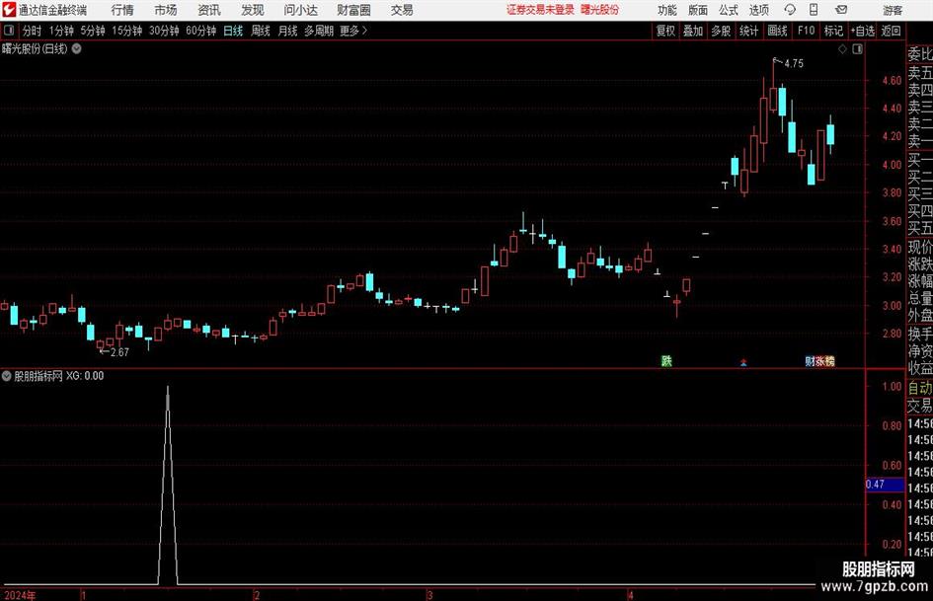
Task: Click the 画线 drawing button
Action: 778,31
